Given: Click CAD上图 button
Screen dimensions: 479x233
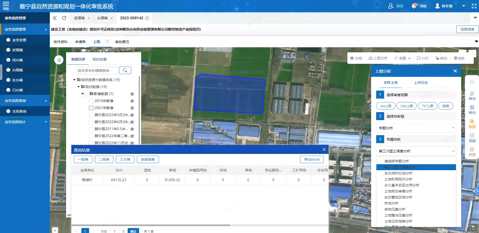Looking at the screenshot, I should (x=407, y=106).
